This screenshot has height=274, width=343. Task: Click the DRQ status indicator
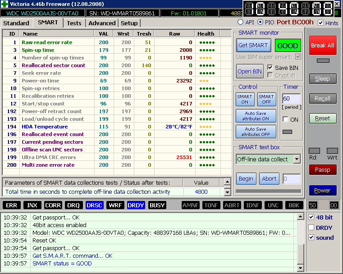click(73, 205)
